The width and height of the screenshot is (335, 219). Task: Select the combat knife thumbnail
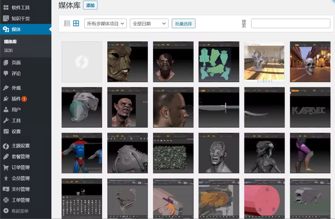[x=219, y=107]
